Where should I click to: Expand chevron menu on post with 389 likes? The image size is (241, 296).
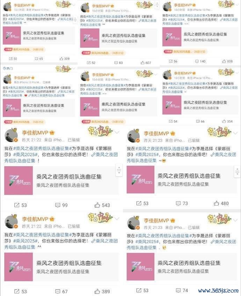point(117,219)
